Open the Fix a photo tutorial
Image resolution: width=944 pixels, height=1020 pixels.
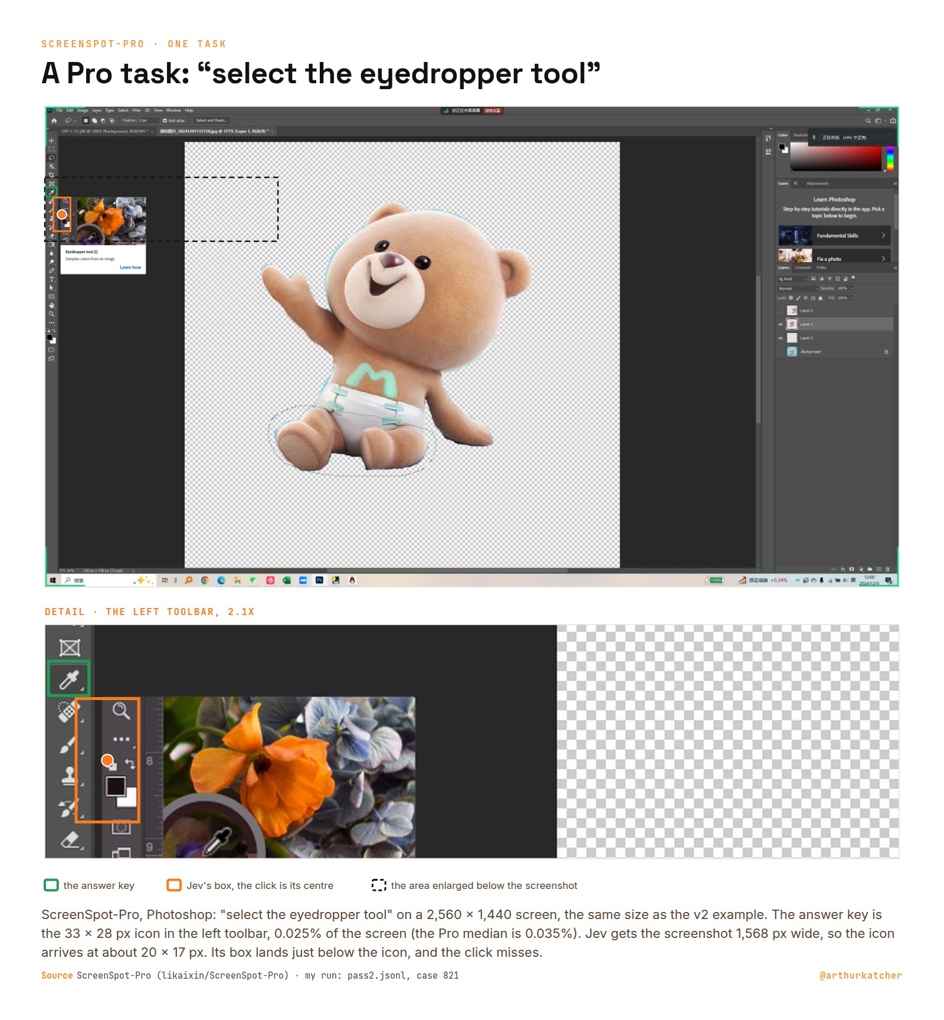pyautogui.click(x=834, y=256)
